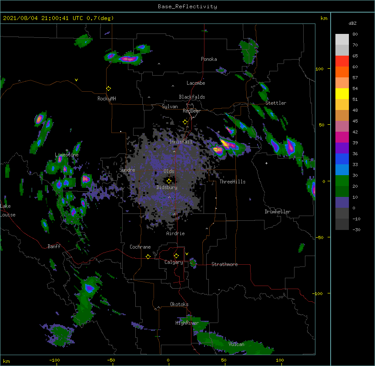The width and height of the screenshot is (375, 366).
Task: Click the yellow V marker northeast of Calgary
Action: pos(187,254)
